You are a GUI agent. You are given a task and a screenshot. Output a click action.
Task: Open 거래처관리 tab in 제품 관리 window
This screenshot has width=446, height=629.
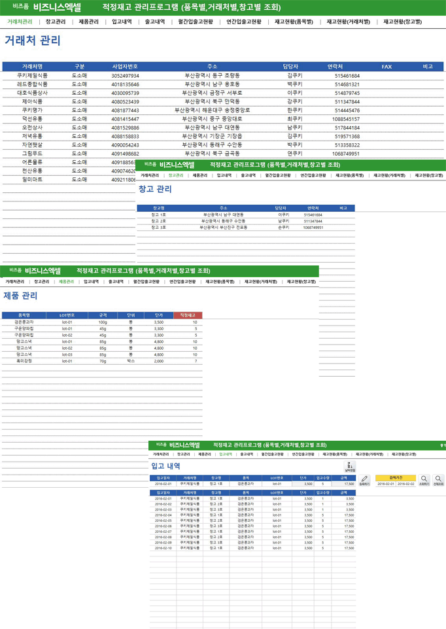tap(15, 282)
